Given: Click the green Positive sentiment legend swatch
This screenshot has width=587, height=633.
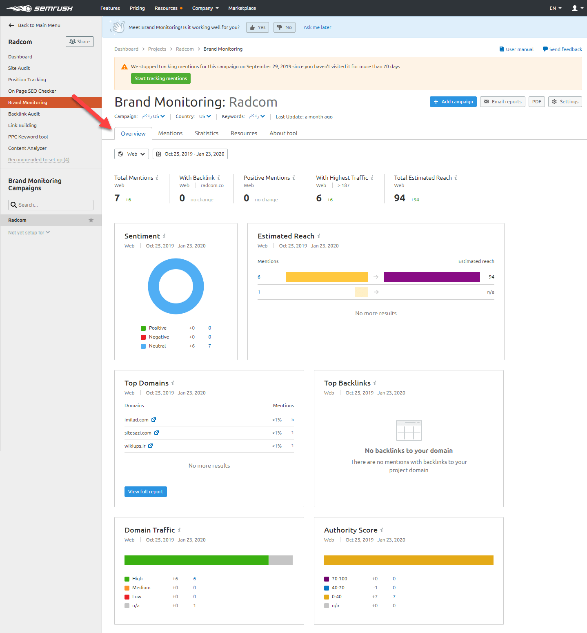Looking at the screenshot, I should [143, 328].
